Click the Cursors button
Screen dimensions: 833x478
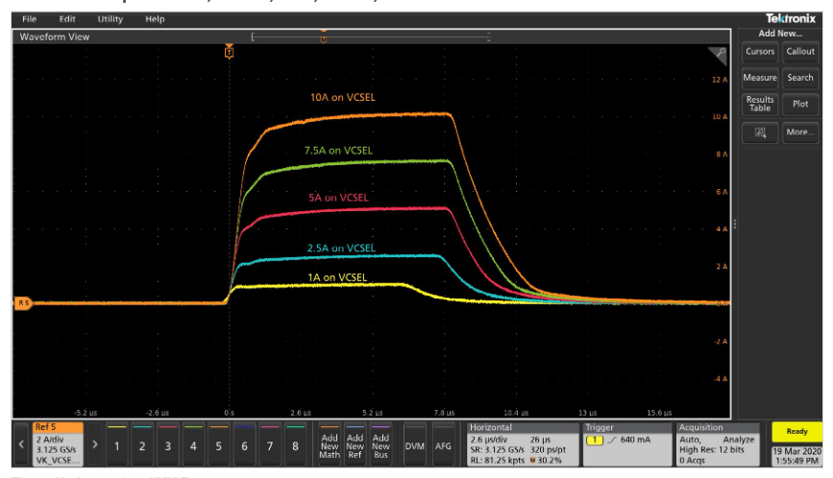pyautogui.click(x=759, y=52)
